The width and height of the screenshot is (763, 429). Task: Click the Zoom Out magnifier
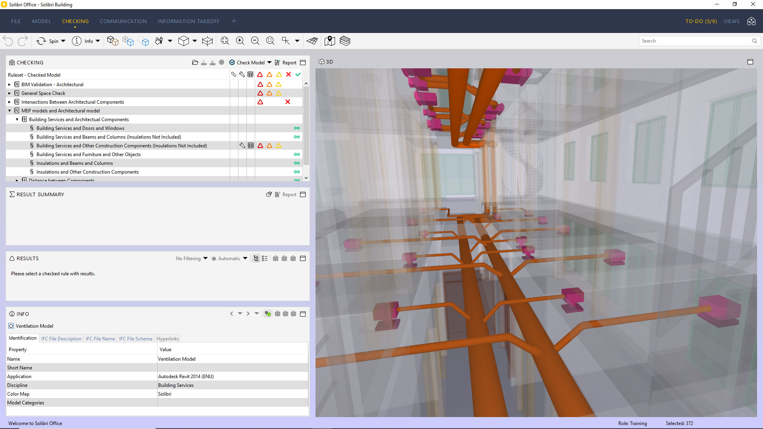255,41
